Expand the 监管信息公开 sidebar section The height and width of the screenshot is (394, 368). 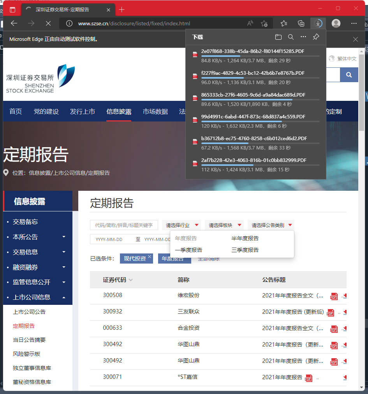click(x=64, y=282)
